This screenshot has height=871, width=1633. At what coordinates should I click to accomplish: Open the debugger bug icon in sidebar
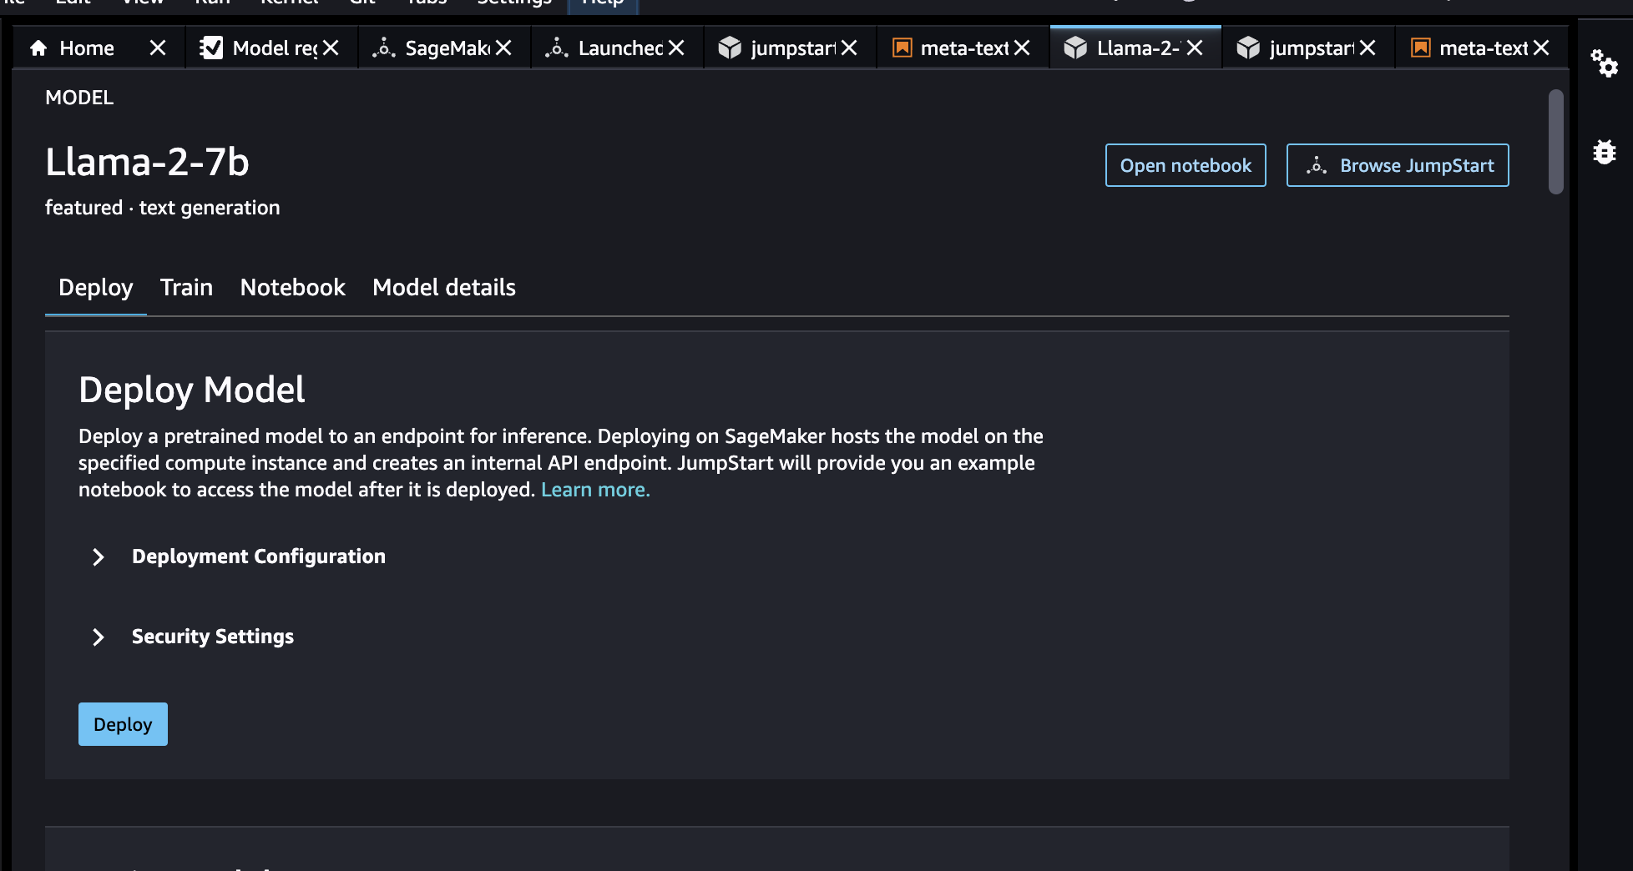1604,152
